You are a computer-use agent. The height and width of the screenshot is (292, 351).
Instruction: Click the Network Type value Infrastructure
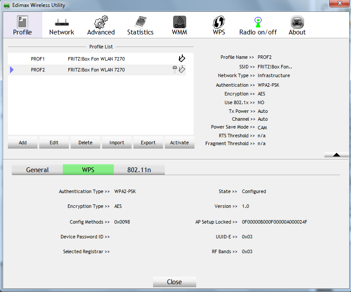tap(274, 75)
